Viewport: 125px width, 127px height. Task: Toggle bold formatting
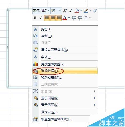35,18
